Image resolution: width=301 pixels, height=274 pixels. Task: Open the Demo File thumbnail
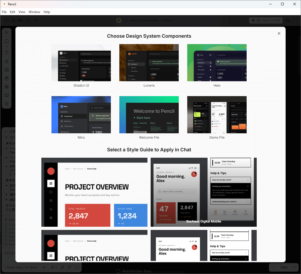[x=217, y=115]
